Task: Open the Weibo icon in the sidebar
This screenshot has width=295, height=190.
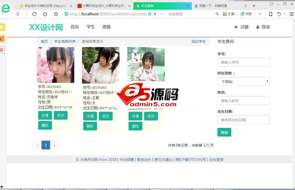Action: click(x=2, y=39)
